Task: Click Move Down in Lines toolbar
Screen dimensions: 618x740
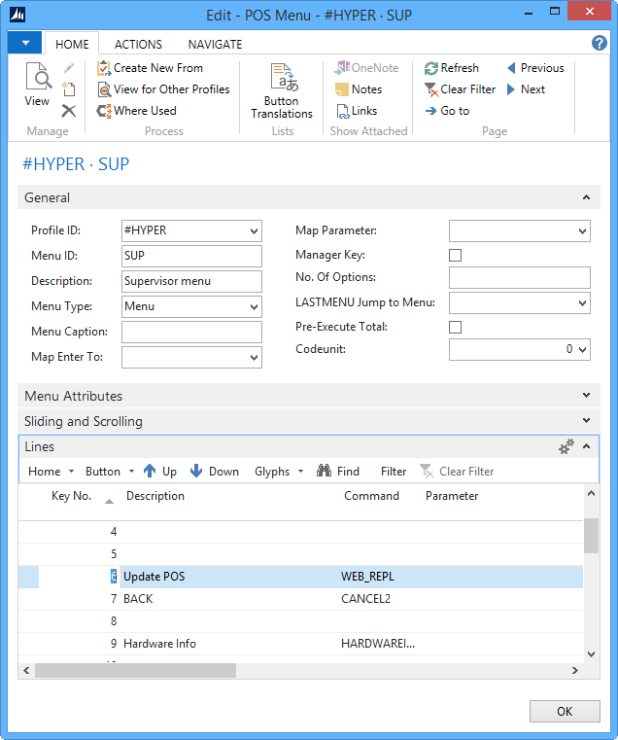Action: pos(214,472)
